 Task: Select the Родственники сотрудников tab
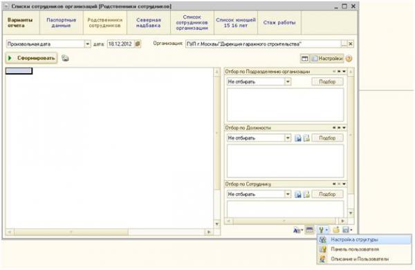click(105, 23)
